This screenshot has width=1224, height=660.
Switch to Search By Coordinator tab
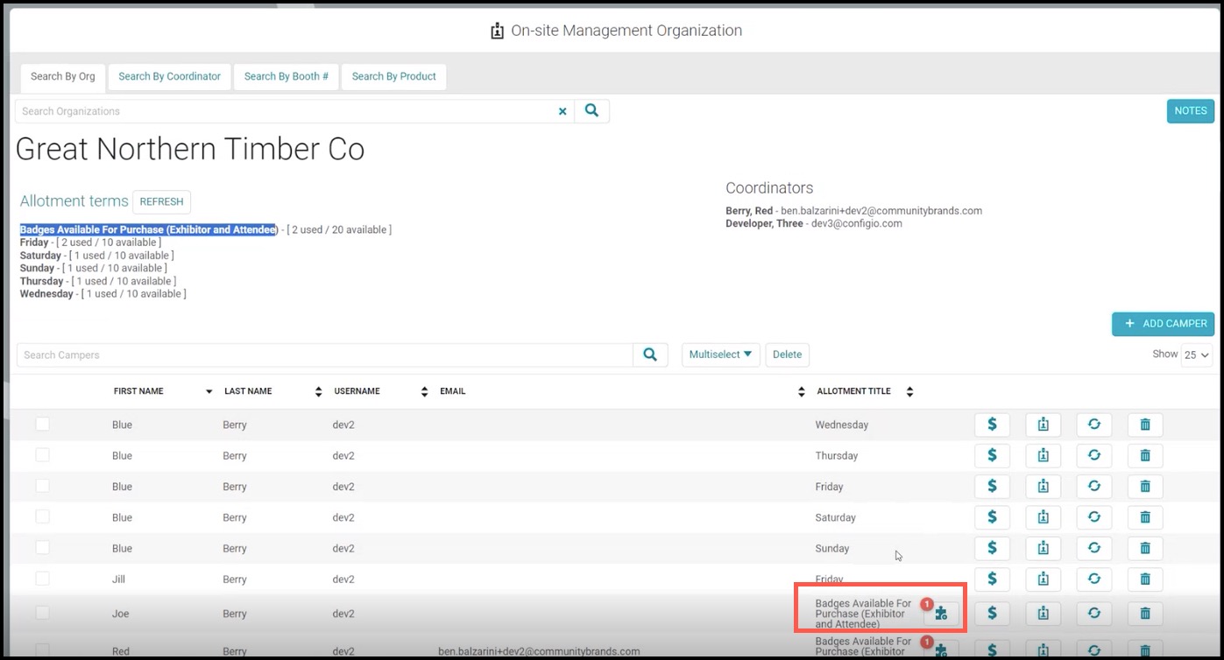[x=169, y=76]
